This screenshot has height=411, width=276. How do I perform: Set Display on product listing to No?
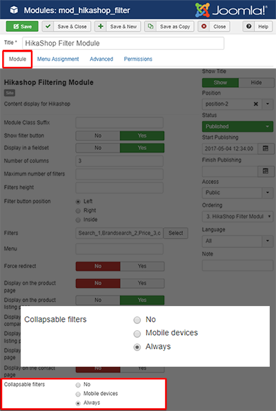tap(98, 300)
